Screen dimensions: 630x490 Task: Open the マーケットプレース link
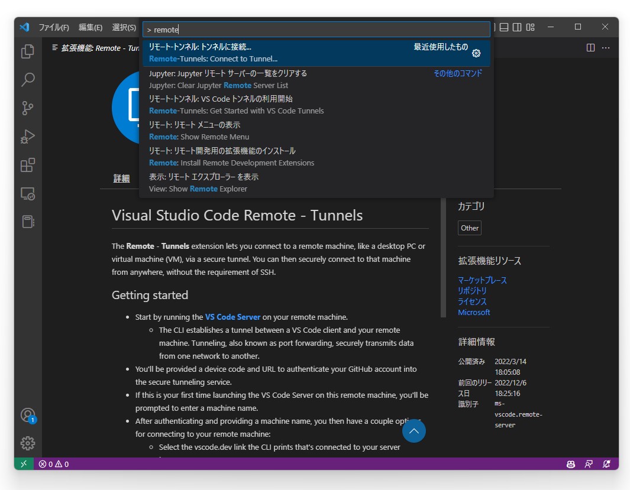click(482, 280)
